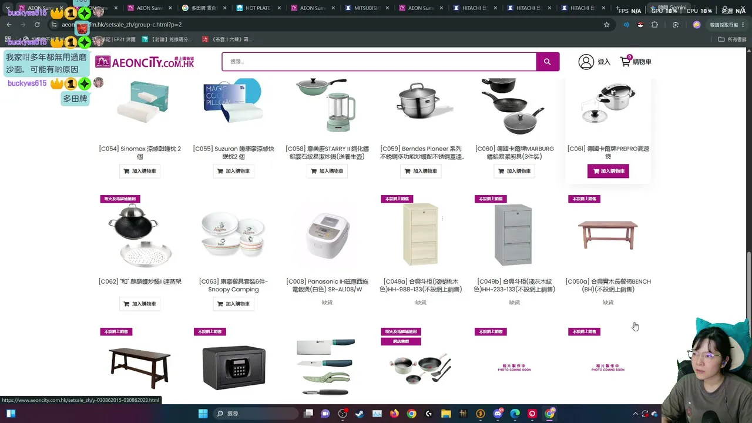Add C058 STARRY II wok to cart
Screen dimensions: 752x423
pyautogui.click(x=327, y=171)
